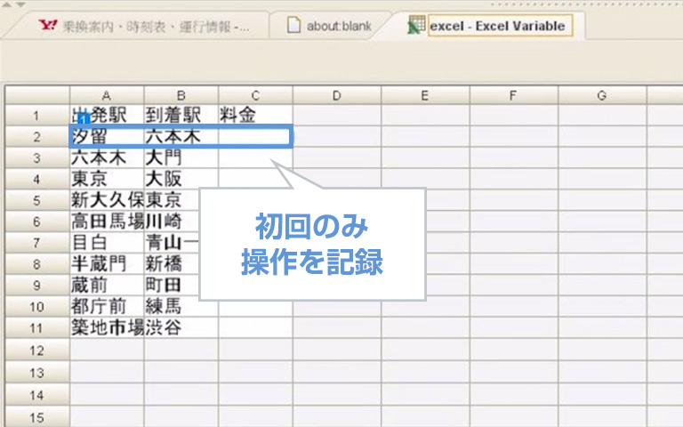Click the 新大久保 cell
The width and height of the screenshot is (683, 427).
pos(107,201)
